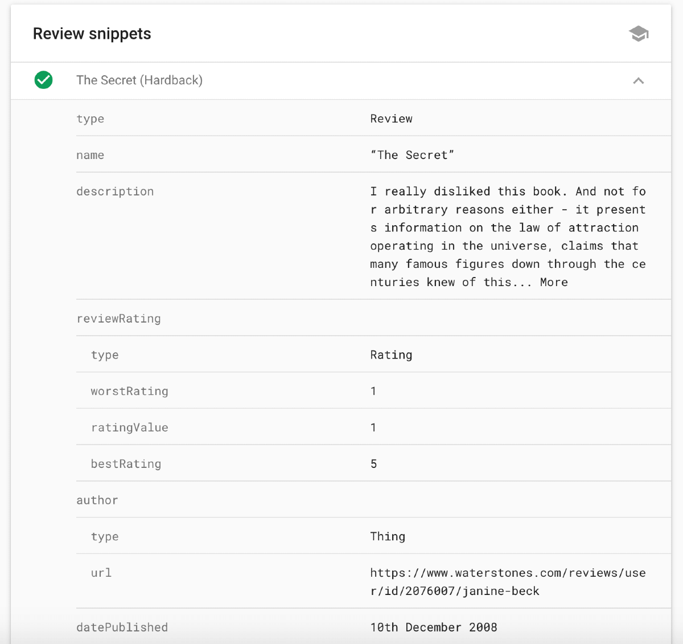Image resolution: width=683 pixels, height=644 pixels.
Task: Click the worstRating label
Action: click(130, 392)
